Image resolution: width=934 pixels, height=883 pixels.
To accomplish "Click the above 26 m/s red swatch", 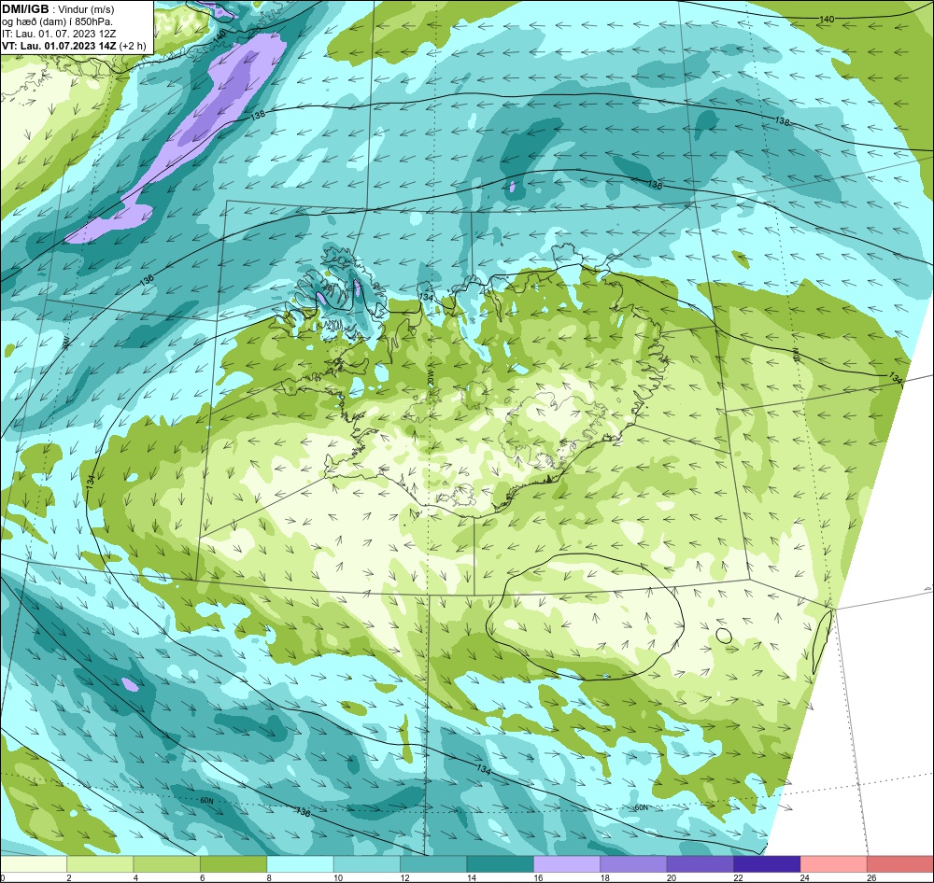I will pyautogui.click(x=900, y=864).
